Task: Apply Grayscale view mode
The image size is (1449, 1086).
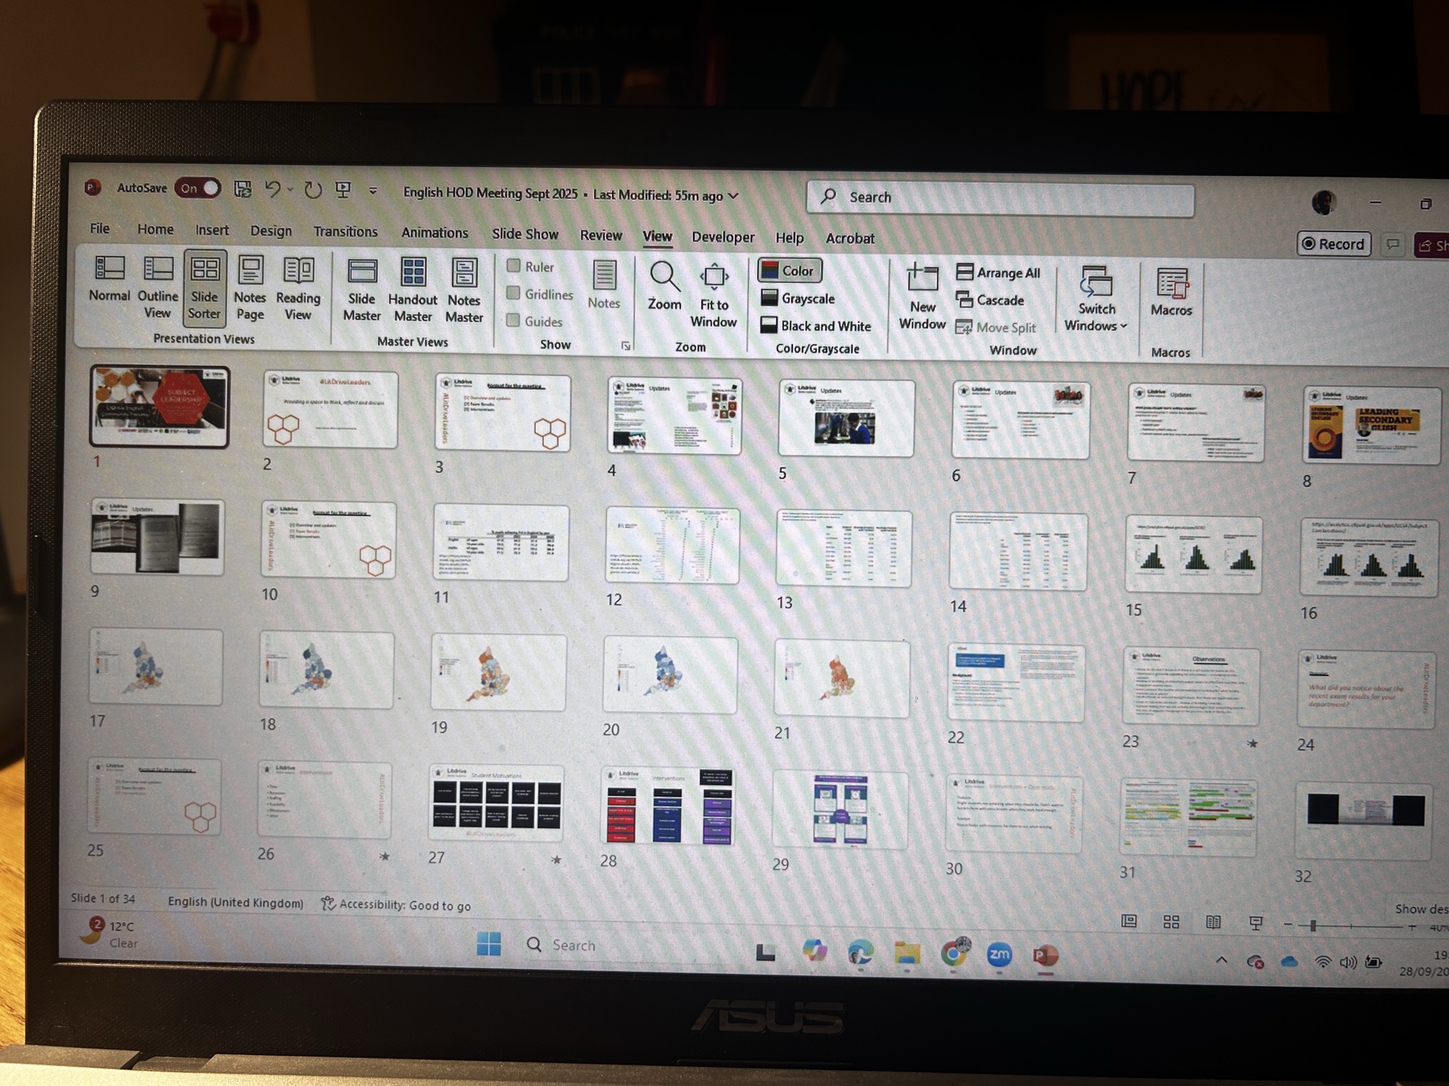Action: [x=798, y=298]
